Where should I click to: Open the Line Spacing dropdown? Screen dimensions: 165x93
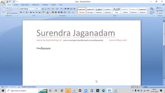click(65, 12)
